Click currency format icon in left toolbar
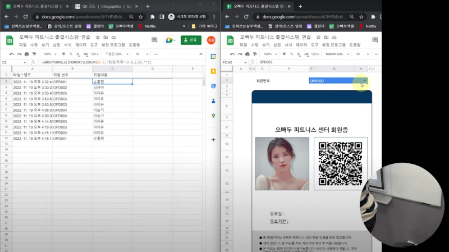The image size is (449, 252). click(x=63, y=54)
